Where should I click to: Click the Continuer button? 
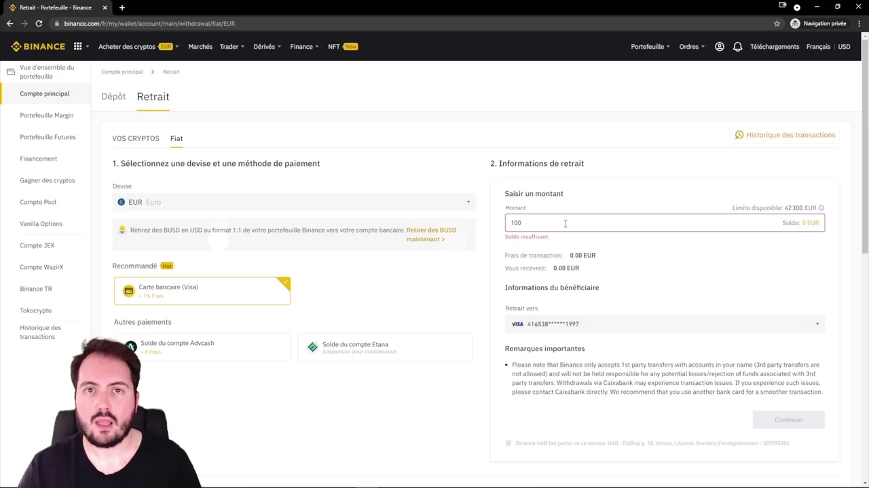(789, 420)
